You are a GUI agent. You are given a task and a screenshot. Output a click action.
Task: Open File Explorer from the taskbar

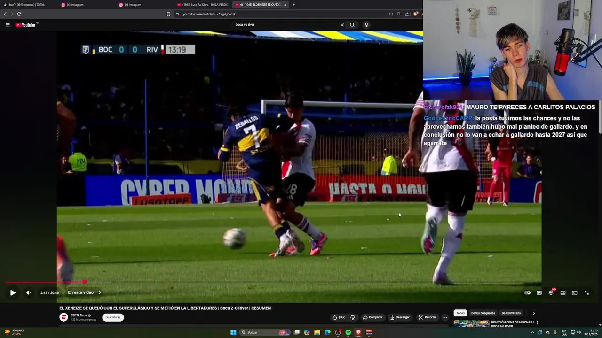(317, 332)
